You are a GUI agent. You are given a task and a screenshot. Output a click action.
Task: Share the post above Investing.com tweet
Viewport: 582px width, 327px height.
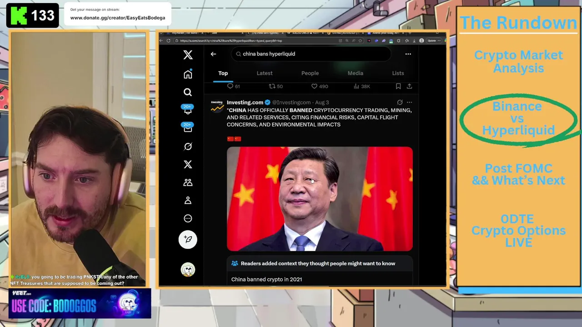(409, 86)
